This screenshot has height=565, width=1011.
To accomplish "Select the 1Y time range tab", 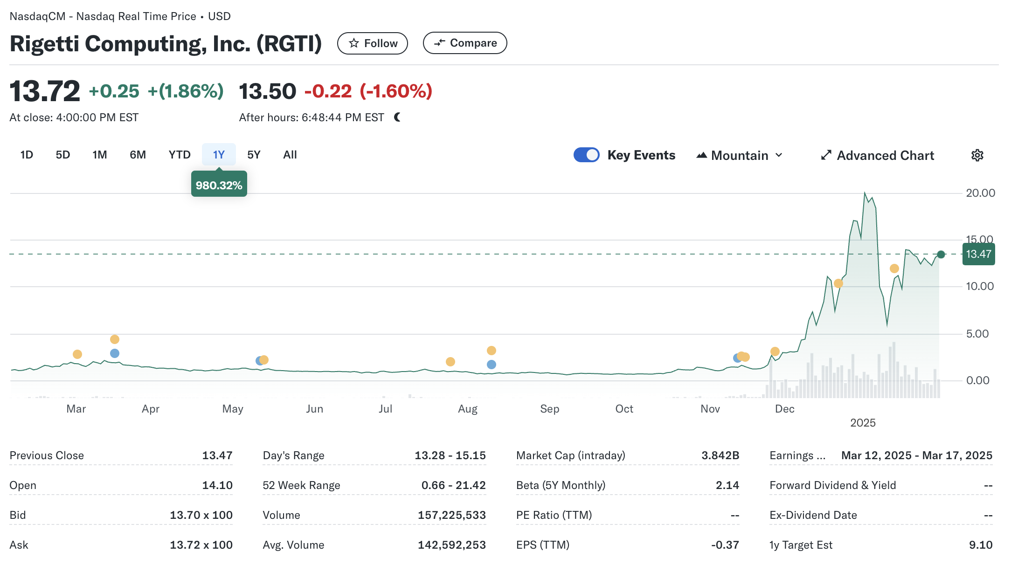I will 219,155.
